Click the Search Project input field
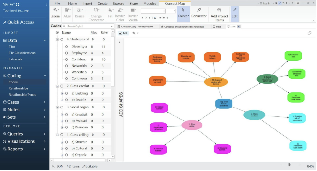The height and width of the screenshot is (171, 317). click(x=88, y=26)
